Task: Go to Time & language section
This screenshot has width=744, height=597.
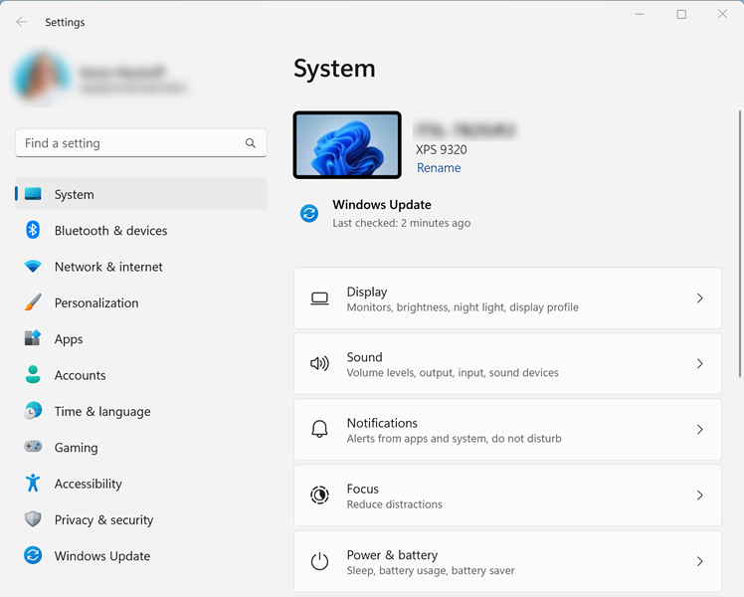Action: [x=101, y=412]
